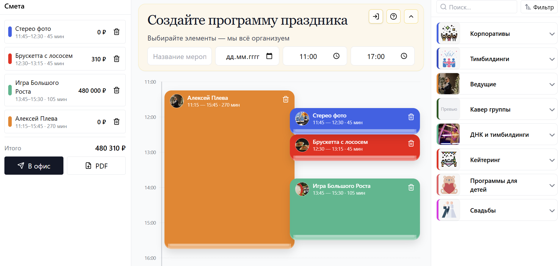Click the 480 000 ₽ price in the estimate
Screen dimensions: 560x266
(x=92, y=91)
